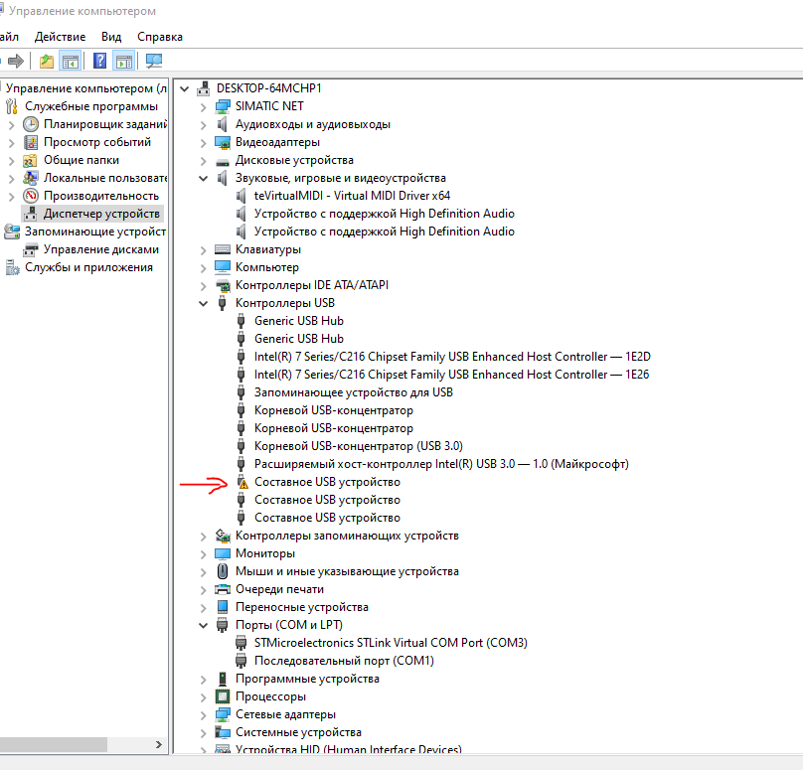The height and width of the screenshot is (770, 803).
Task: Collapse the DESKTOP-64MCHP1 root node
Action: coord(185,89)
